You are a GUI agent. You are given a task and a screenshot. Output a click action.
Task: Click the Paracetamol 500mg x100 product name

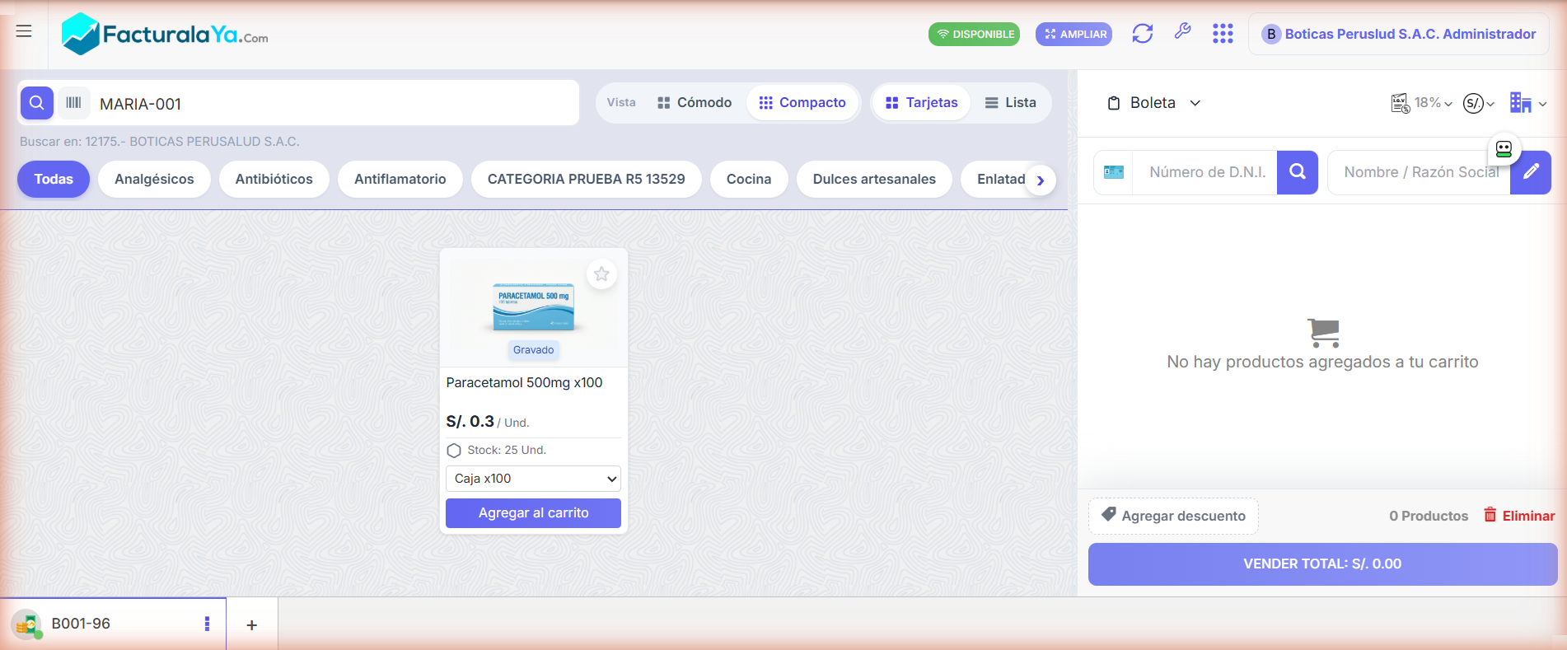click(x=524, y=382)
